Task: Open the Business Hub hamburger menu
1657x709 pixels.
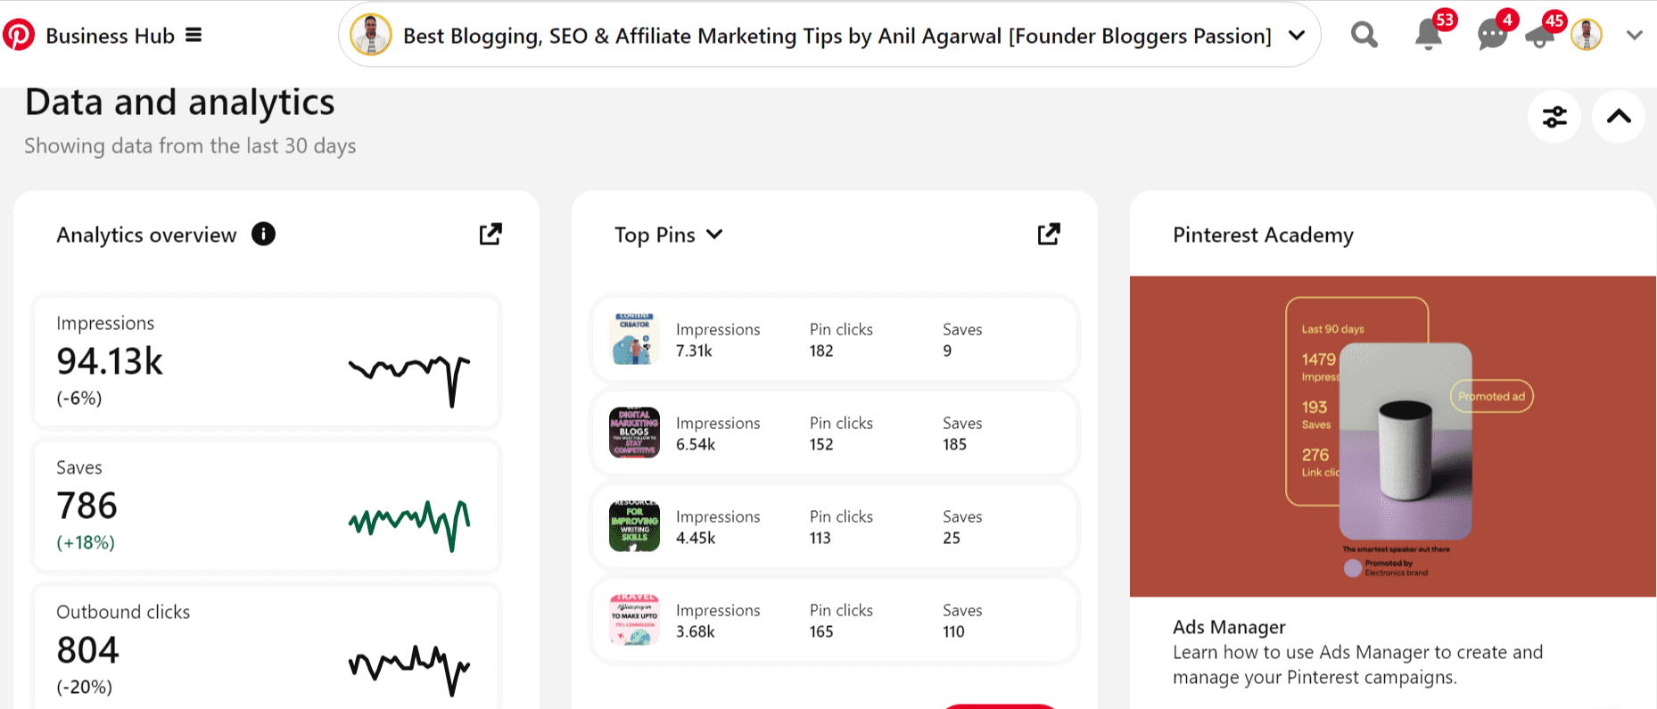Action: click(x=194, y=34)
